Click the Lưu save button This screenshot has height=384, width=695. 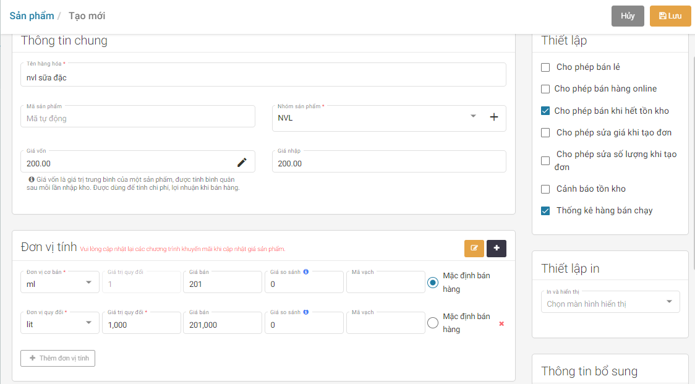coord(670,16)
